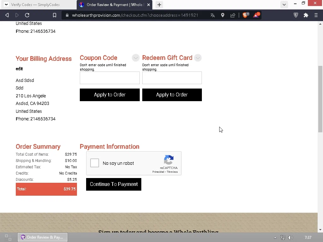Open the Start menu button
This screenshot has height=242, width=323.
[8, 237]
